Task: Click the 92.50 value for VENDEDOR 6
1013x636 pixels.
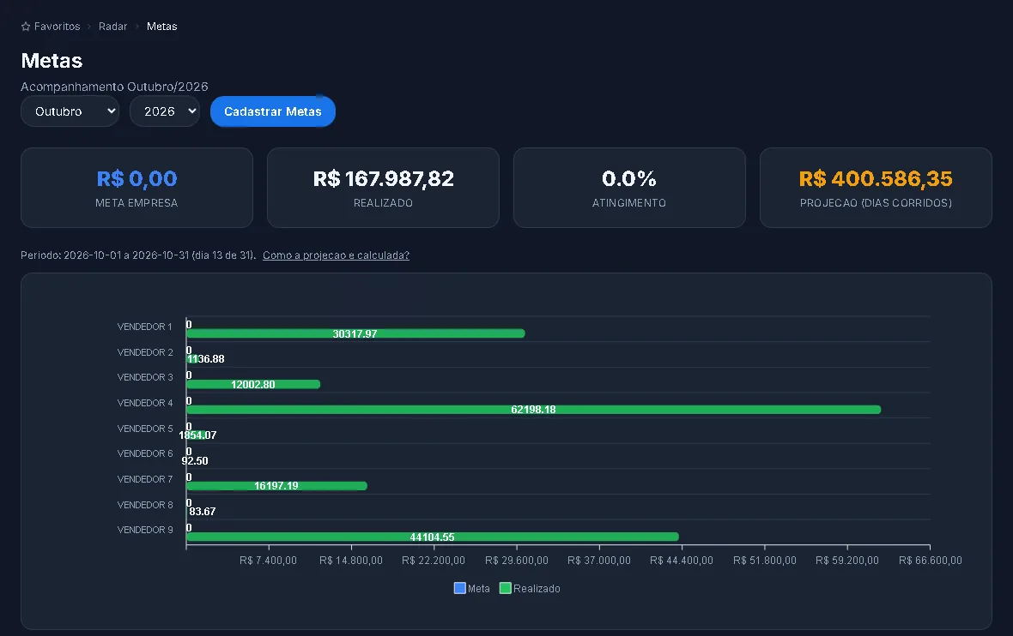Action: pyautogui.click(x=195, y=460)
